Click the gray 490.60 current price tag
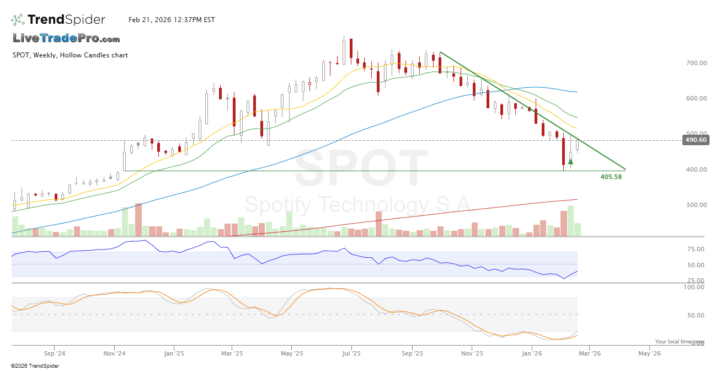 (695, 140)
